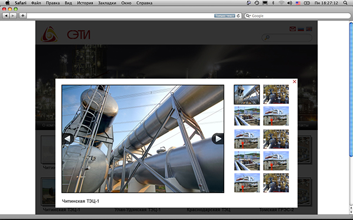The width and height of the screenshot is (353, 220).
Task: Open the Wi-Fi status menu
Action: click(x=281, y=3)
